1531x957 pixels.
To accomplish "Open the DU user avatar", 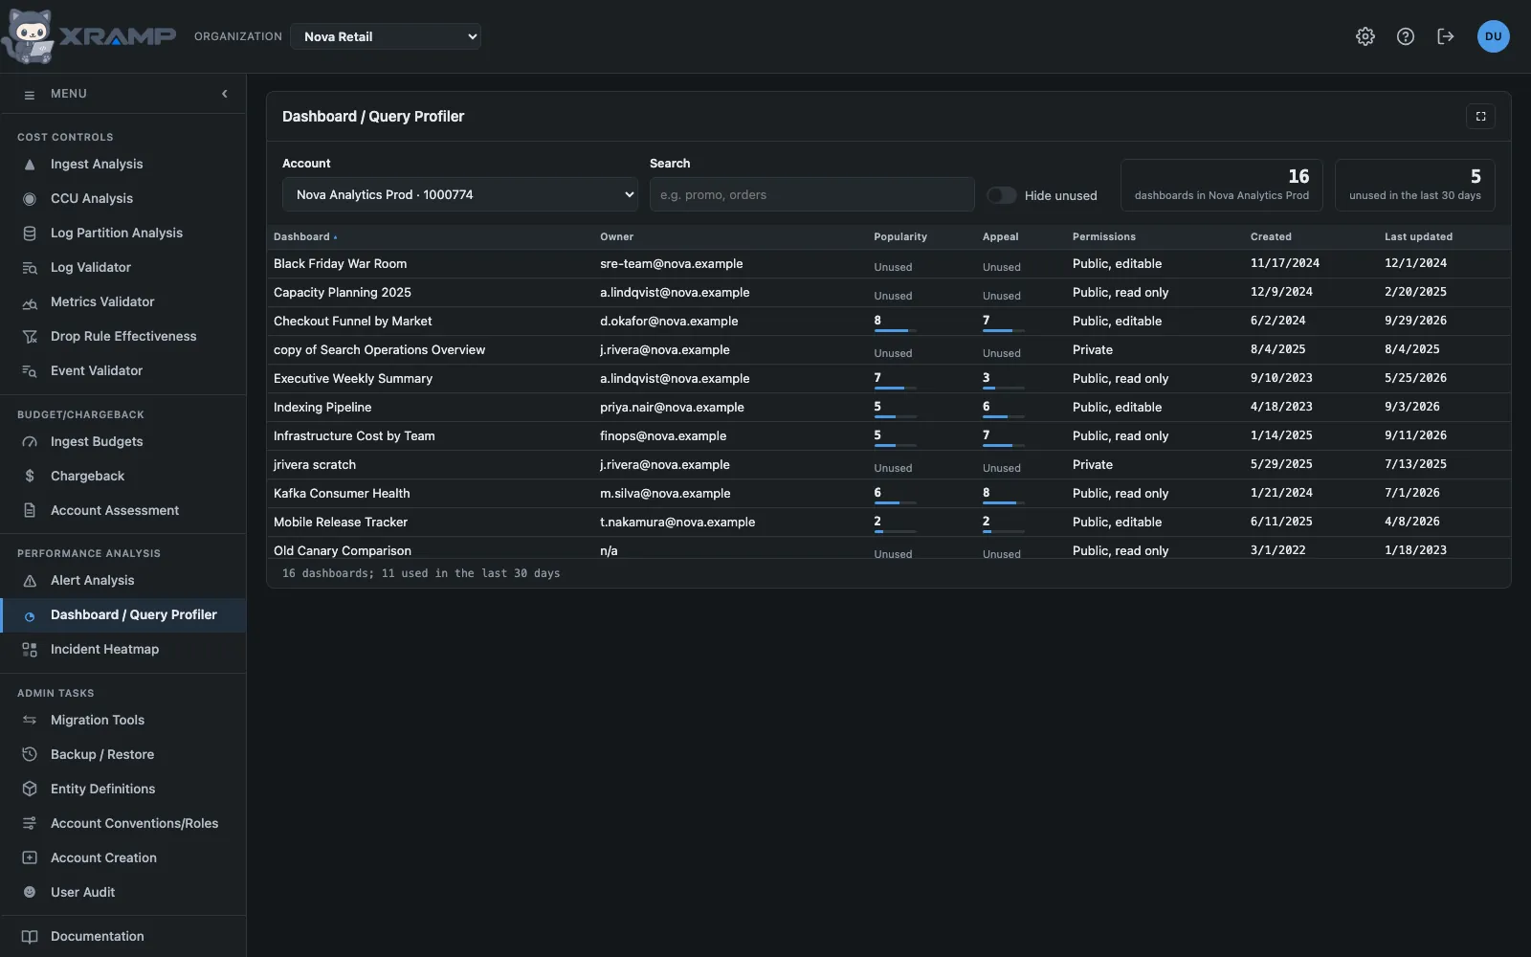I will pos(1494,36).
